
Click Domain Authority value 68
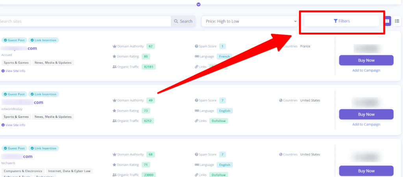coord(151,155)
